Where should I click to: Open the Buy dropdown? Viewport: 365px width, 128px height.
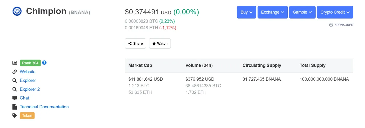coord(246,12)
